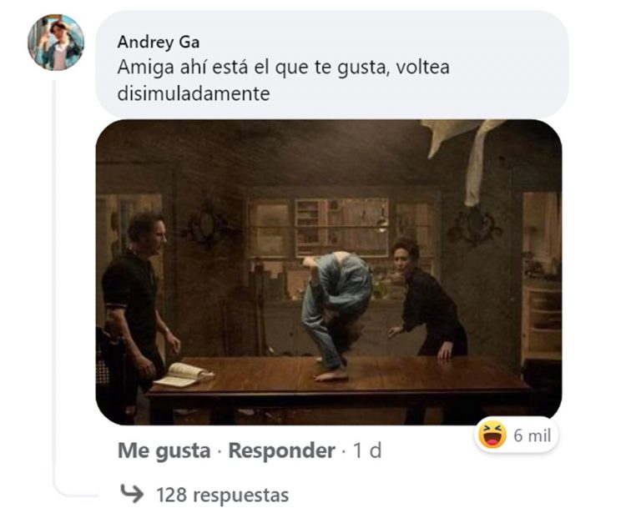Viewport: 641px width, 518px height.
Task: Click the word disimuladamente in comment
Action: coord(194,94)
